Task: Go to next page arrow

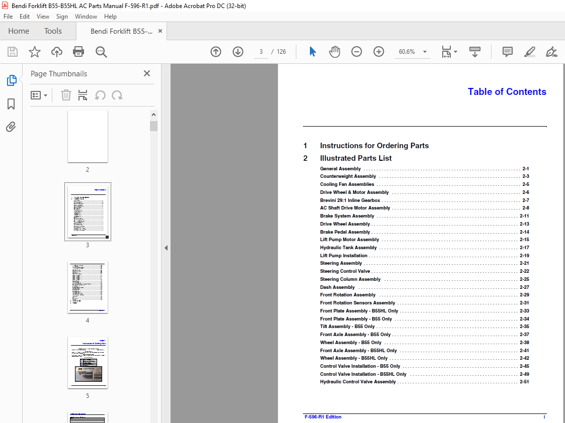Action: click(x=238, y=52)
